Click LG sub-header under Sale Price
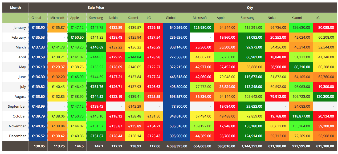Image resolution: width=338 pixels, height=154 pixels. pyautogui.click(x=153, y=18)
